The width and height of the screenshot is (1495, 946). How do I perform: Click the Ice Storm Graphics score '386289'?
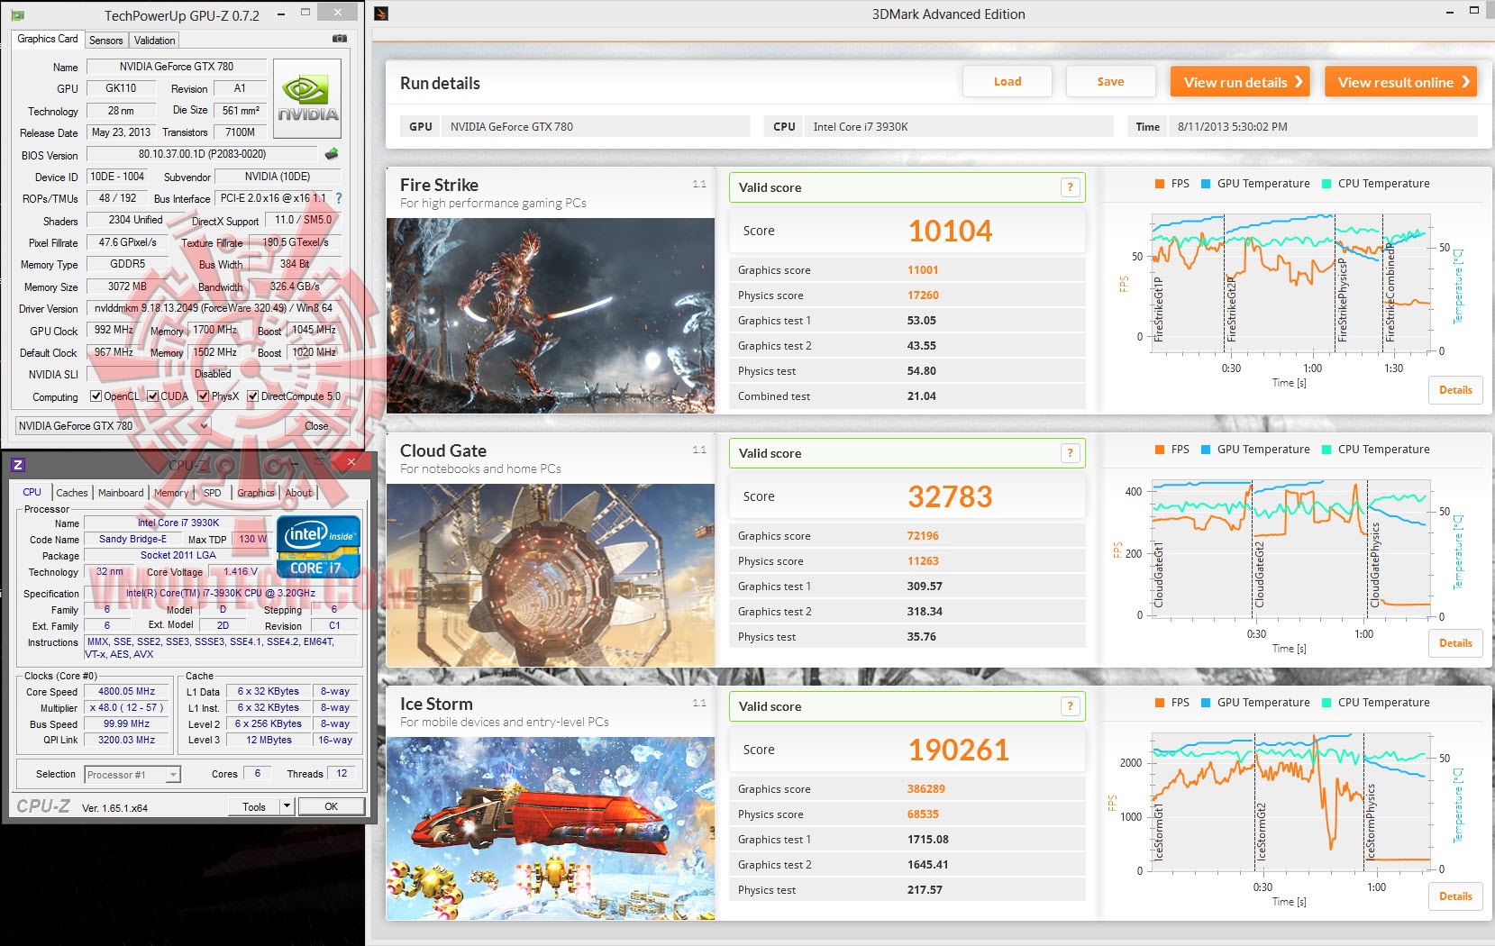[x=925, y=789]
